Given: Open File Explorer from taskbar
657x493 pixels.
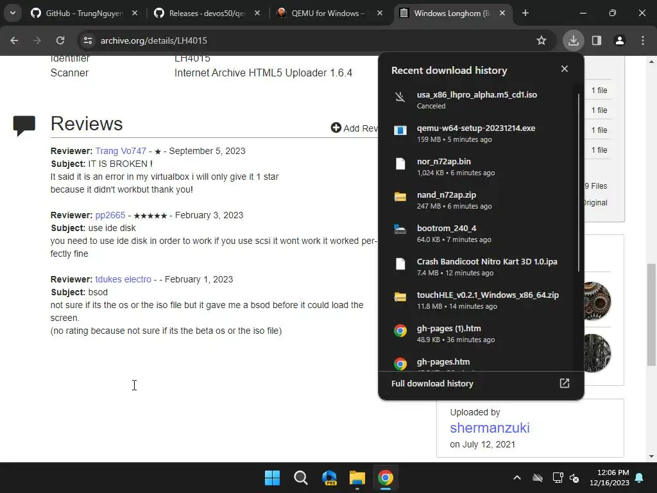Looking at the screenshot, I should click(x=357, y=478).
